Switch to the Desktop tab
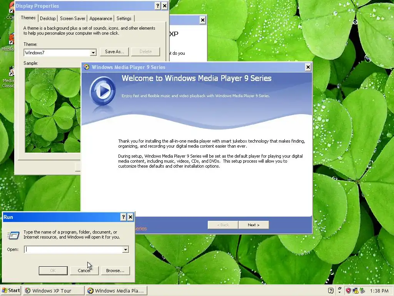This screenshot has width=394, height=296. tap(48, 18)
